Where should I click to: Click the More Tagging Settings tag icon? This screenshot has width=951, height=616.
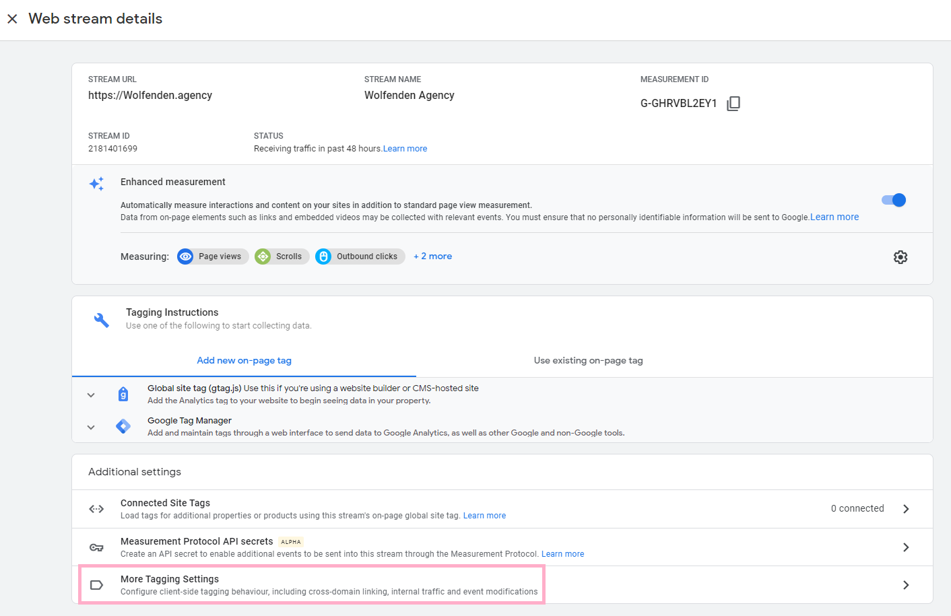click(x=96, y=585)
